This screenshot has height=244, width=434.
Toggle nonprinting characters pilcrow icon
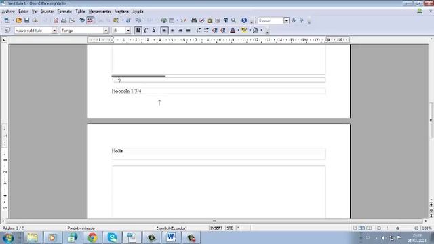pos(226,20)
